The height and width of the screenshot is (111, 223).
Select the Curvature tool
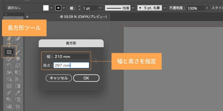[x=18, y=39]
